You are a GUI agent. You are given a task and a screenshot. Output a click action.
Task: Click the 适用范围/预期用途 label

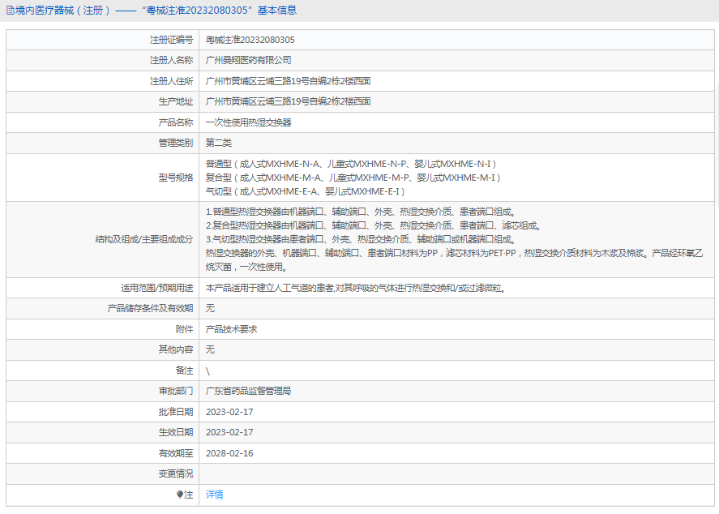156,288
